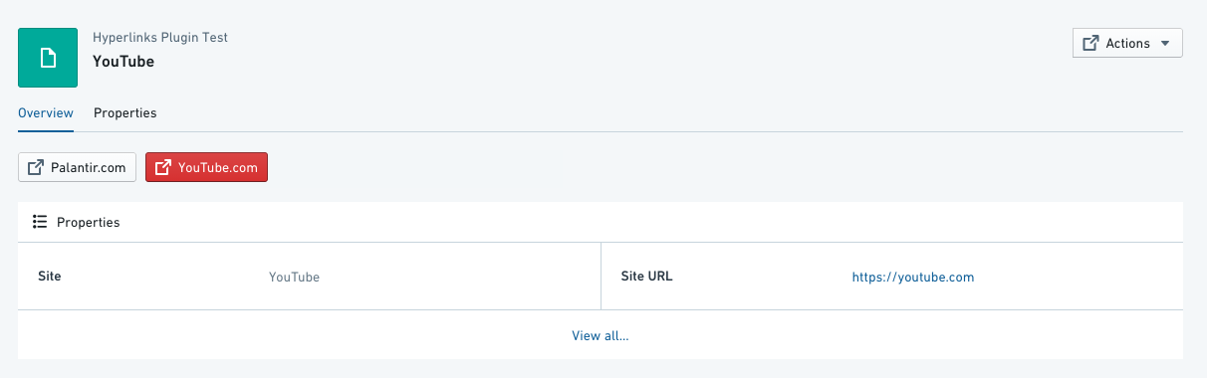The image size is (1207, 378).
Task: Click the View all... link
Action: [601, 336]
